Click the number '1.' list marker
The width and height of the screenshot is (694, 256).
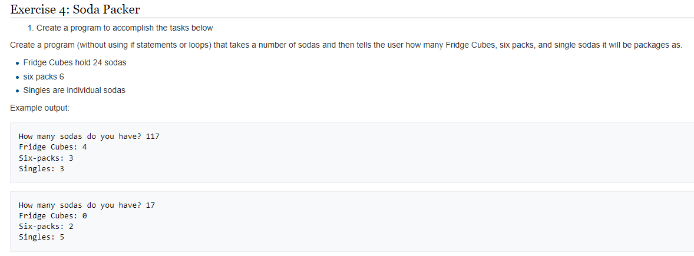point(30,28)
